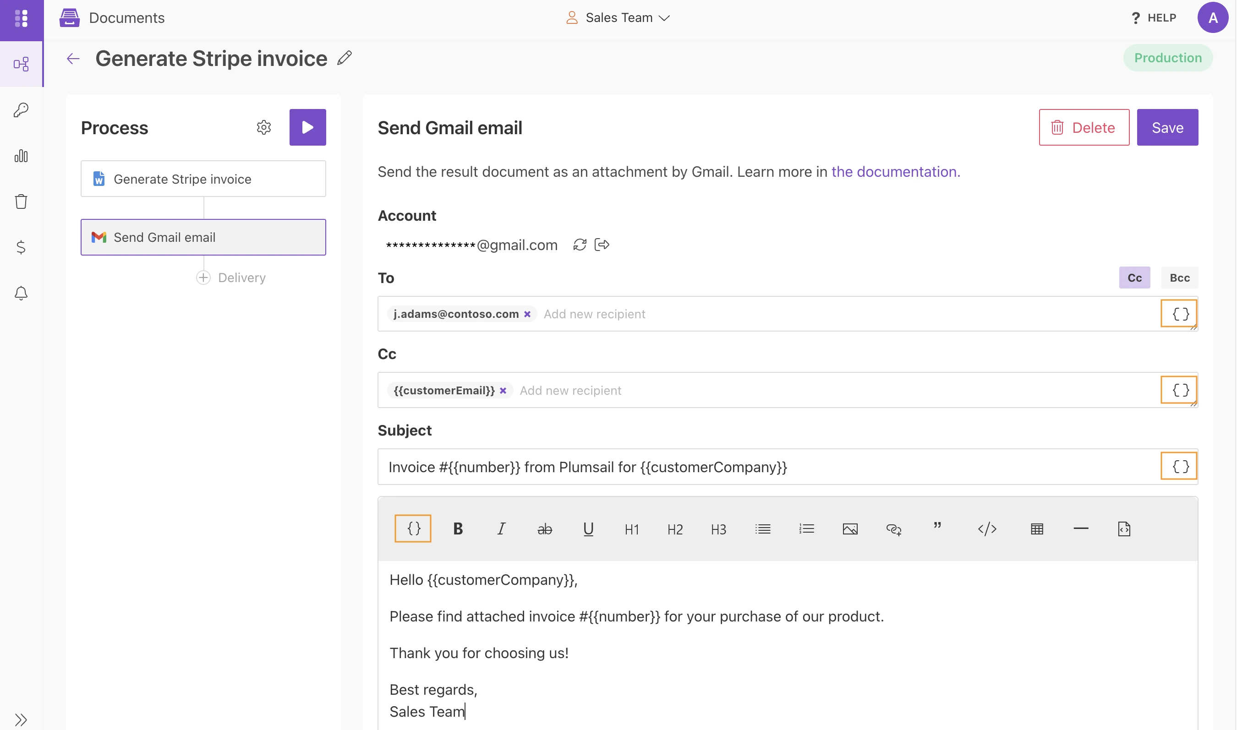Insert an image in message
The width and height of the screenshot is (1237, 730).
click(x=850, y=529)
